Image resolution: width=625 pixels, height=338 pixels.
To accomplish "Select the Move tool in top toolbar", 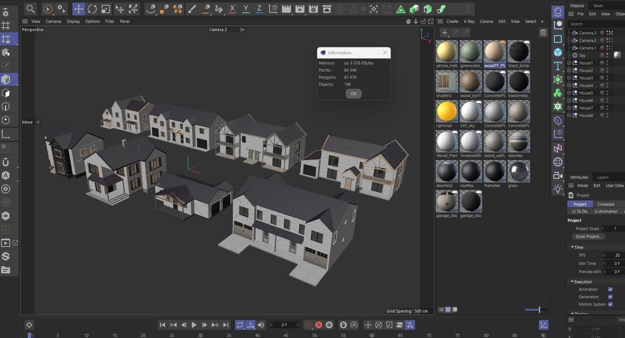I will pyautogui.click(x=78, y=9).
